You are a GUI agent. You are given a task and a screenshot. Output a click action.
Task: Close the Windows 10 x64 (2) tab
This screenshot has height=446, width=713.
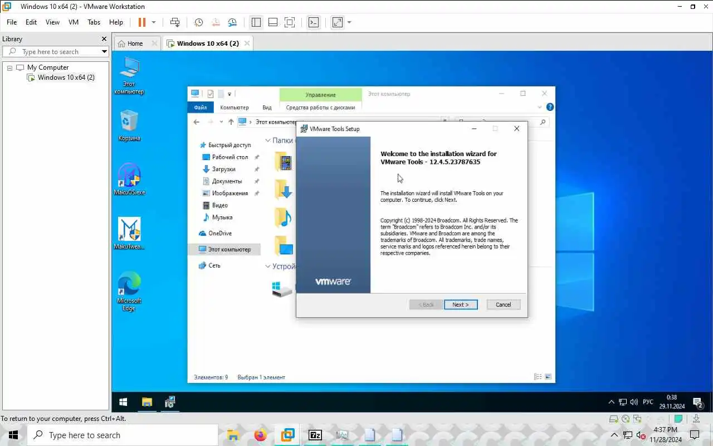tap(247, 43)
